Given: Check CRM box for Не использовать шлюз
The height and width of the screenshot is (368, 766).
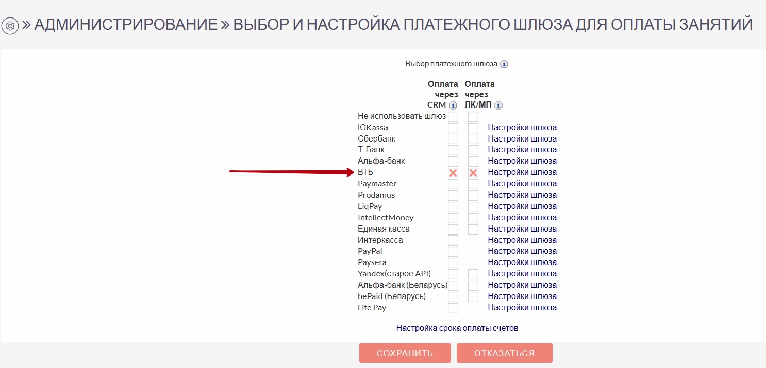Looking at the screenshot, I should coord(453,117).
